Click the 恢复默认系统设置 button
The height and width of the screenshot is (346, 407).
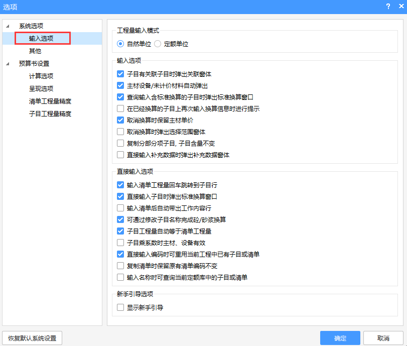point(32,338)
